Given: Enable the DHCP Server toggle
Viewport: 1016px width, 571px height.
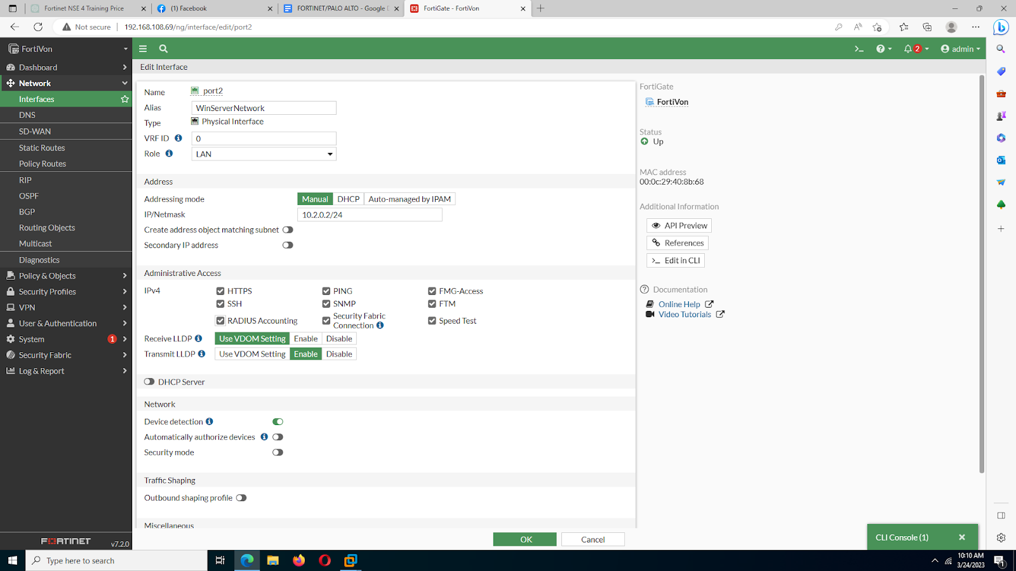Looking at the screenshot, I should [x=149, y=382].
